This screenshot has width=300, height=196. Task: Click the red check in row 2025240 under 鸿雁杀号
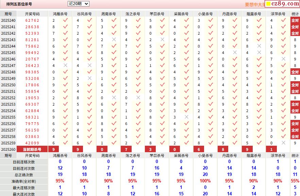point(65,20)
